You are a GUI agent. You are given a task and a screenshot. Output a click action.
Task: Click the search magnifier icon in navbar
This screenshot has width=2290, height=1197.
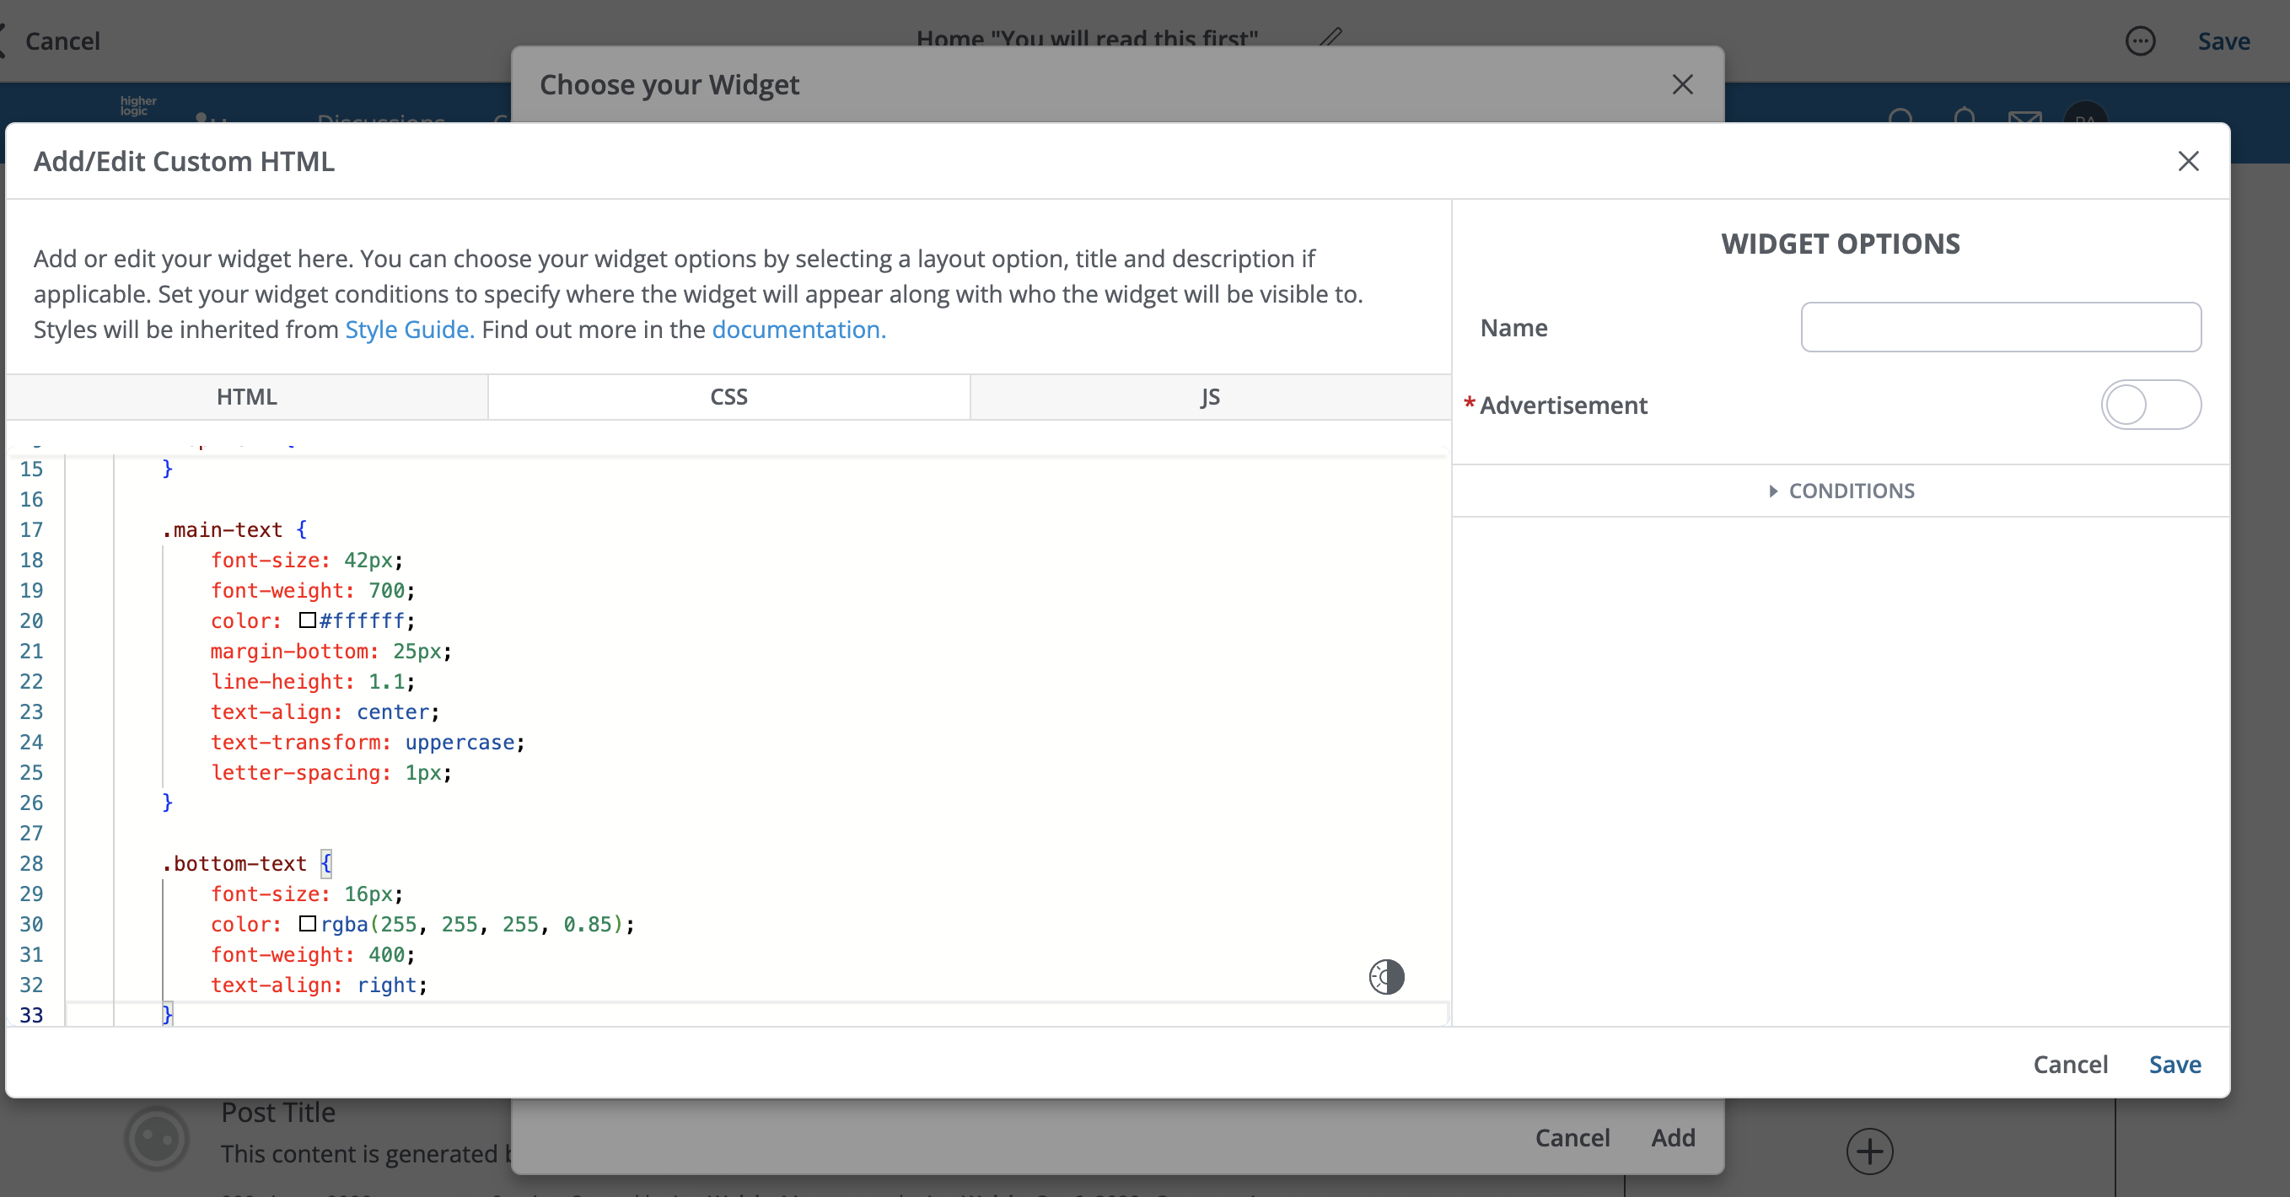(x=1900, y=116)
